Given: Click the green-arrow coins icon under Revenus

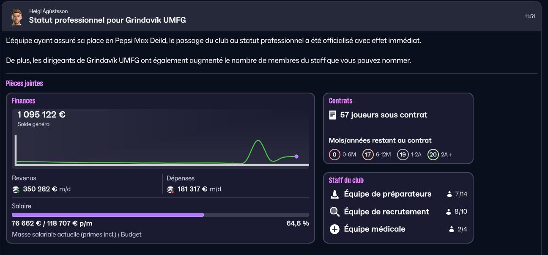Looking at the screenshot, I should [16, 189].
